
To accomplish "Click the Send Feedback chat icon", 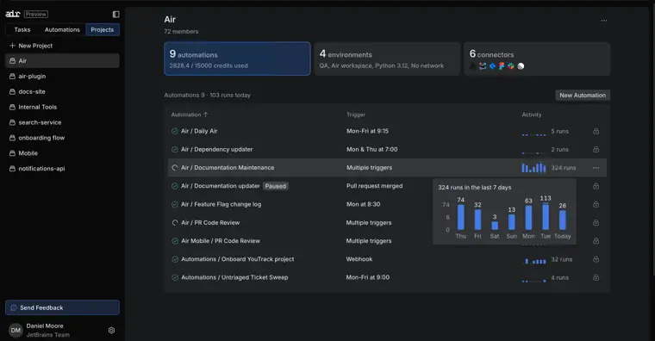I will tap(14, 307).
